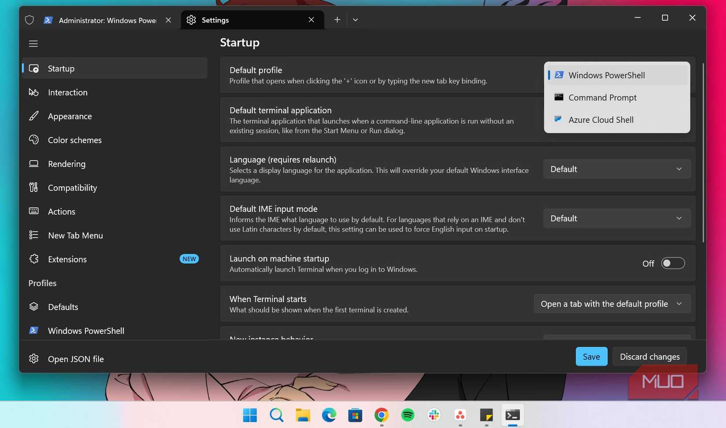Image resolution: width=726 pixels, height=428 pixels.
Task: Go to Interaction settings
Action: 114,92
